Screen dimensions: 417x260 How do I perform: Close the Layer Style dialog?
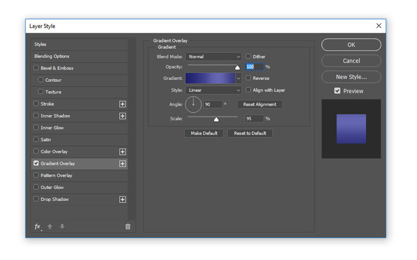(378, 26)
